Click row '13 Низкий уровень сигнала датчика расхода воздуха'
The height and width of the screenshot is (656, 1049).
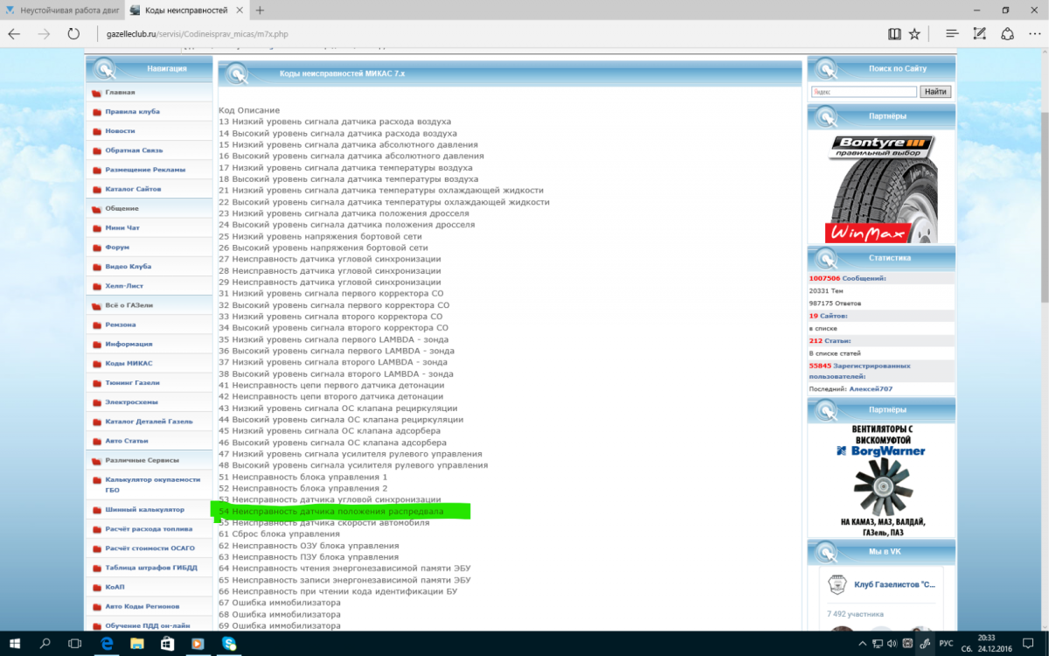coord(335,122)
